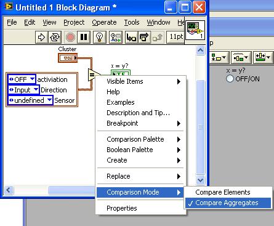Open the Input Direction enum dropdown
This screenshot has height=226, width=274.
pos(36,89)
